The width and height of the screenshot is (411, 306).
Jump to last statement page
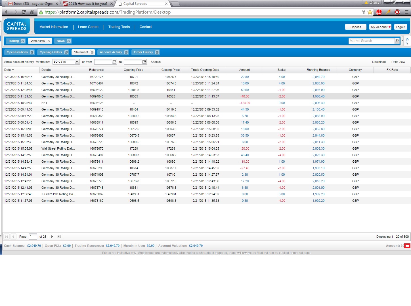(59, 237)
